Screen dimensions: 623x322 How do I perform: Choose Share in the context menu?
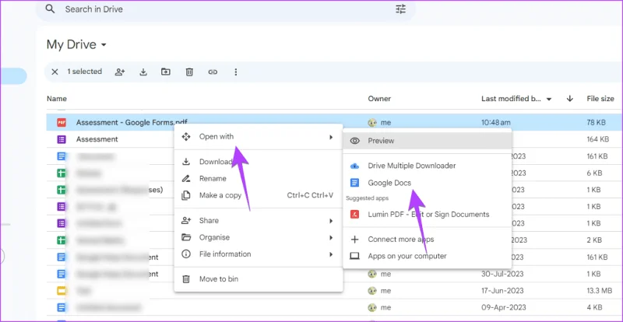tap(209, 220)
